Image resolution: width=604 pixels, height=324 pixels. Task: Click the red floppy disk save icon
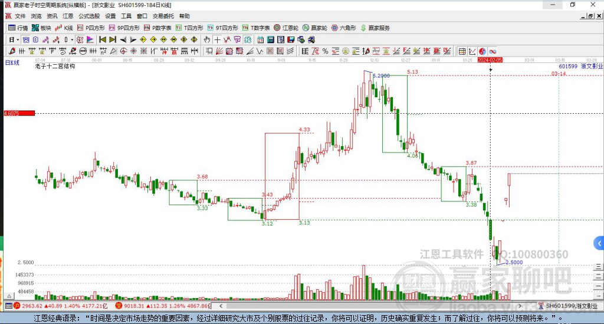[291, 39]
